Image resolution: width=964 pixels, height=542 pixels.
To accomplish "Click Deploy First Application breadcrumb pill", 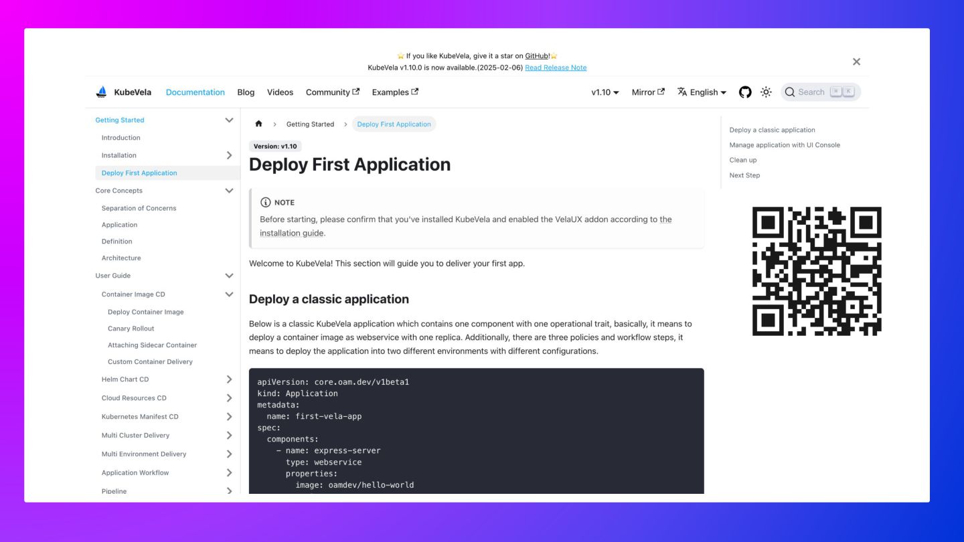I will tap(394, 124).
